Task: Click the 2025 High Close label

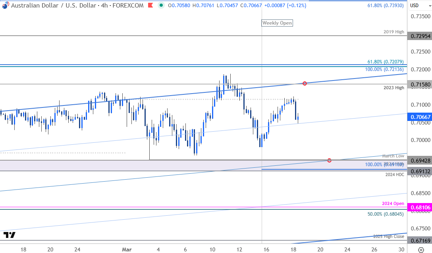Action: [389, 236]
